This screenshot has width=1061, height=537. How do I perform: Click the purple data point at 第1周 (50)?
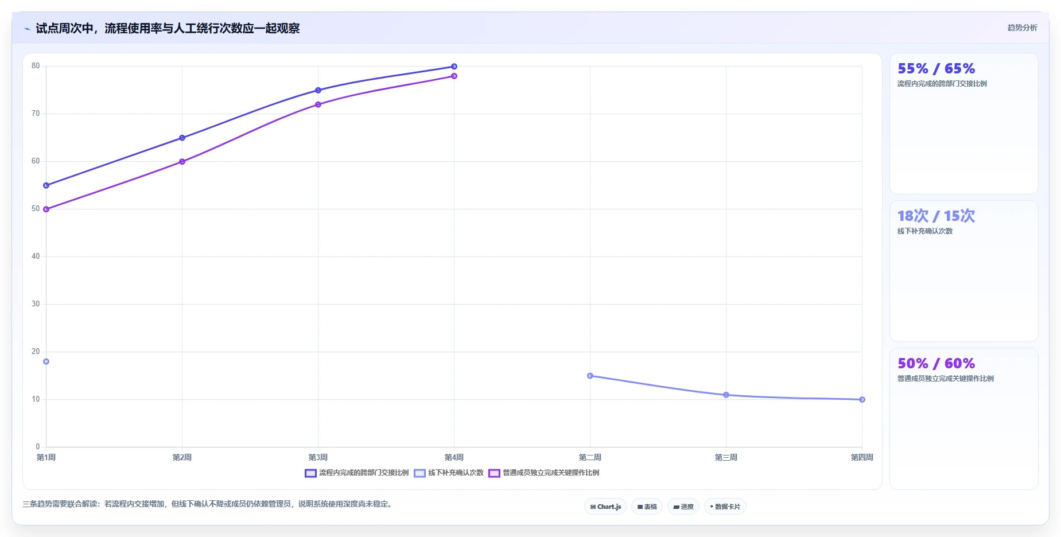point(46,209)
